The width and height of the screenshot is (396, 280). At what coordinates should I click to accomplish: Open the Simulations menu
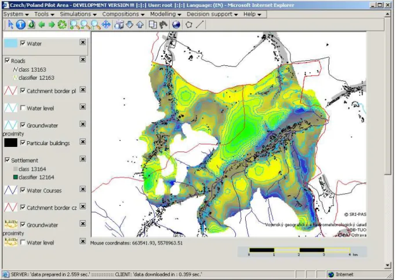click(78, 14)
